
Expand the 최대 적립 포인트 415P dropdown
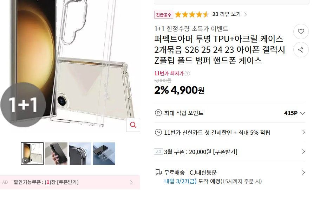[x=303, y=113]
